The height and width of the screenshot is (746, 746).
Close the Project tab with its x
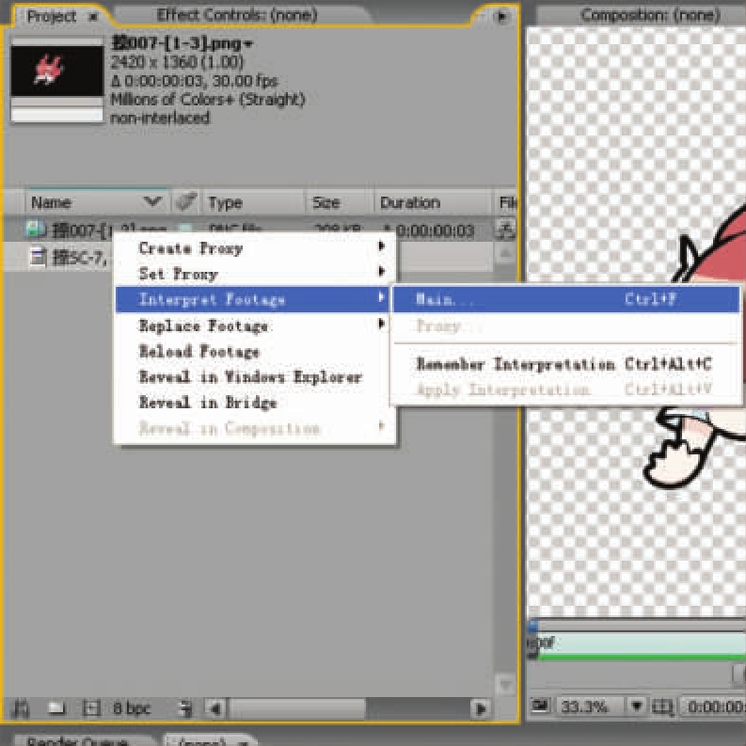click(x=93, y=17)
